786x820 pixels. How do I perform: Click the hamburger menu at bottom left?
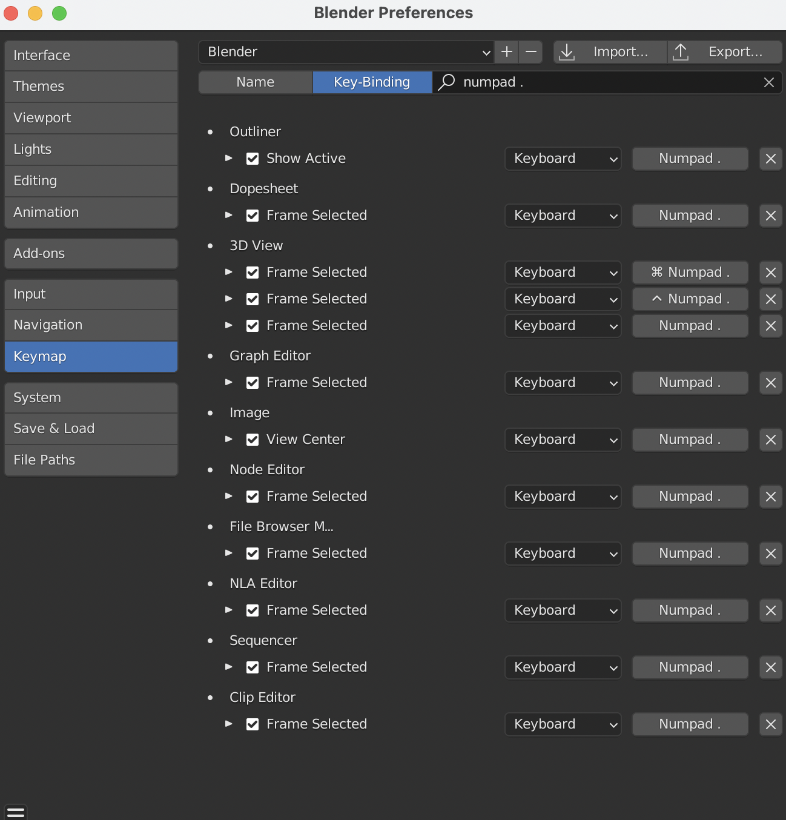coord(16,812)
